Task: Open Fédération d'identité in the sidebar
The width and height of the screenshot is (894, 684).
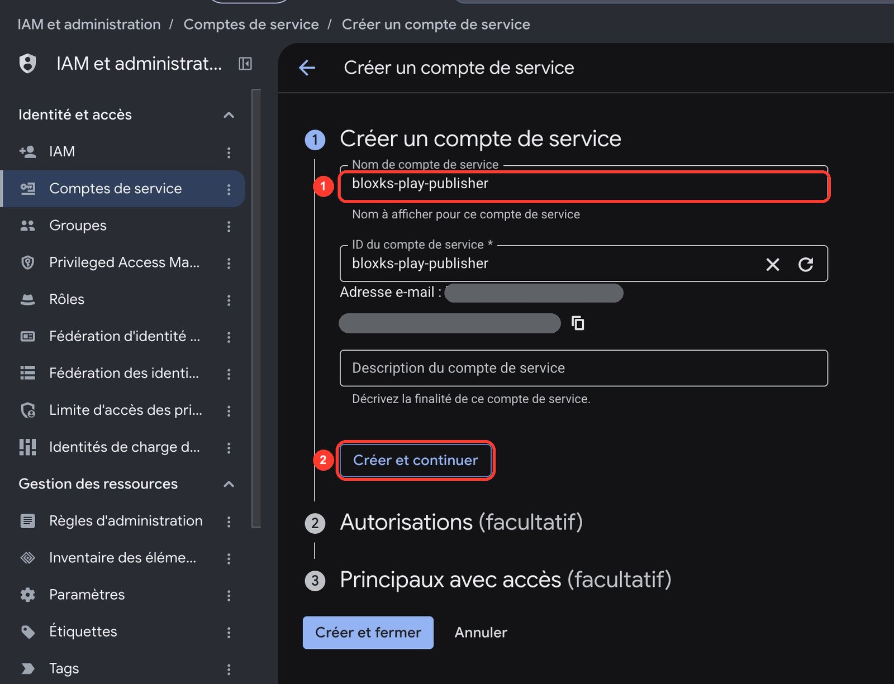Action: pos(123,336)
